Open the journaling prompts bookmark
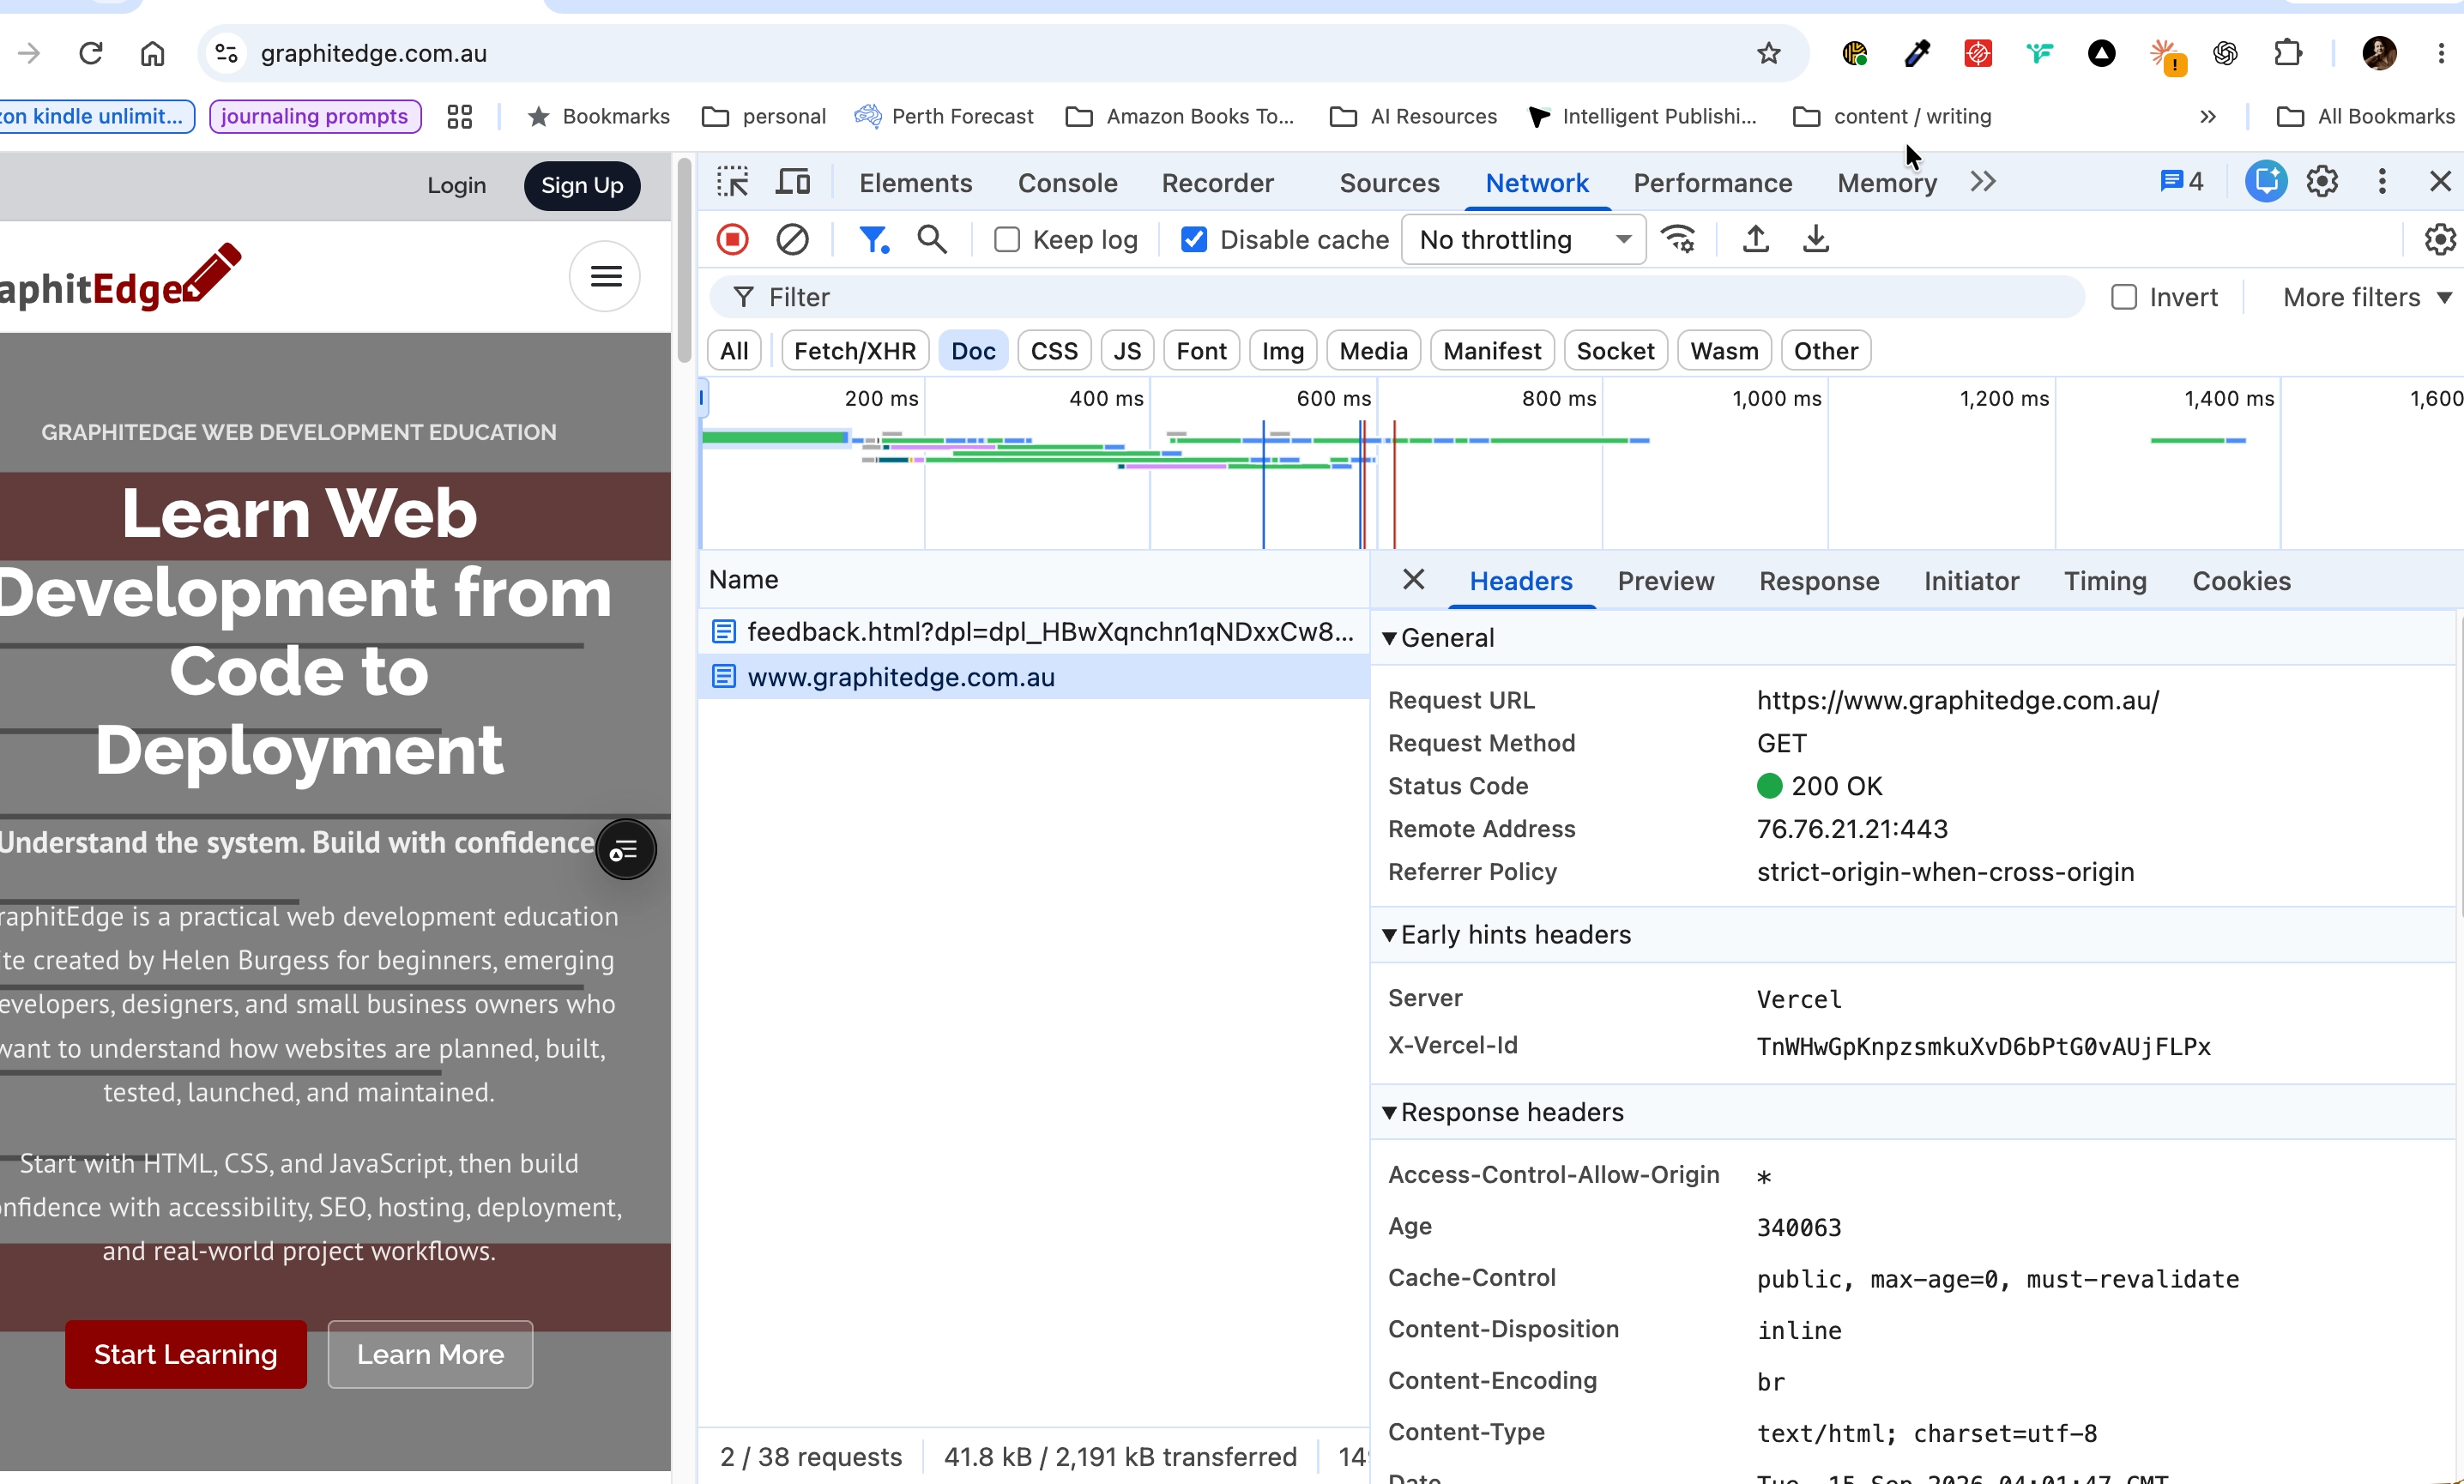Image resolution: width=2464 pixels, height=1484 pixels. [315, 117]
